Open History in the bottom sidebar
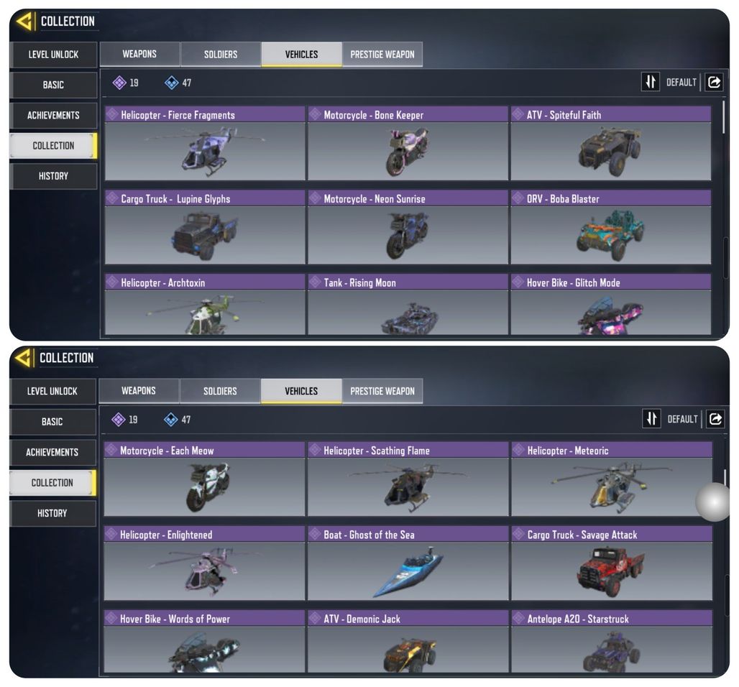 [52, 513]
